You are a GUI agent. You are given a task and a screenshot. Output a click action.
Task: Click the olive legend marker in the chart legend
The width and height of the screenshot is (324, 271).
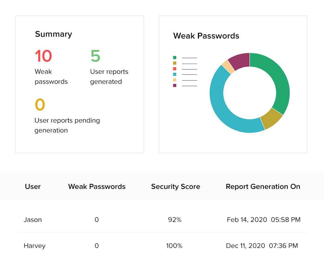coord(175,63)
